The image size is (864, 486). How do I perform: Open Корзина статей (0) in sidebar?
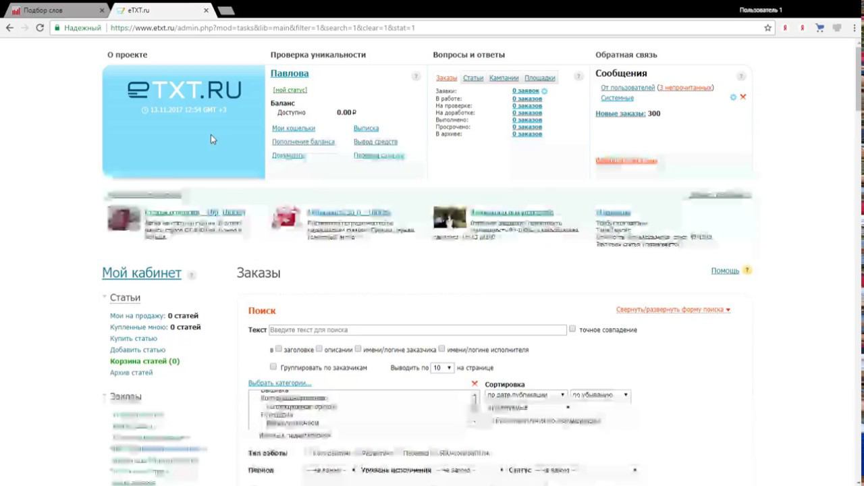(144, 361)
